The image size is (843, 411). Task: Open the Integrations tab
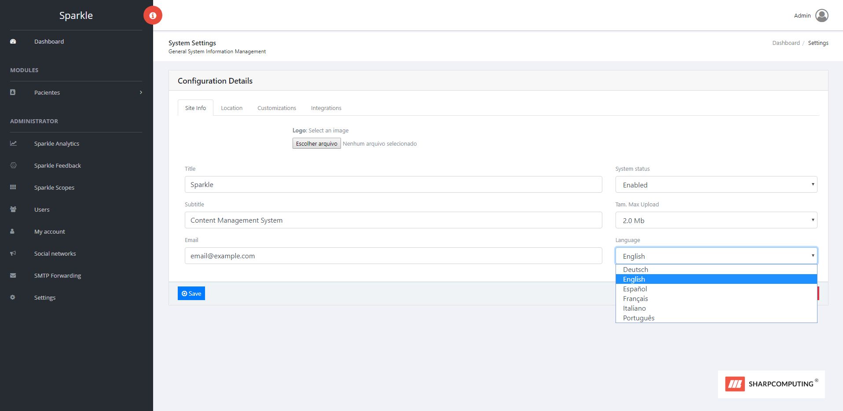coord(326,108)
